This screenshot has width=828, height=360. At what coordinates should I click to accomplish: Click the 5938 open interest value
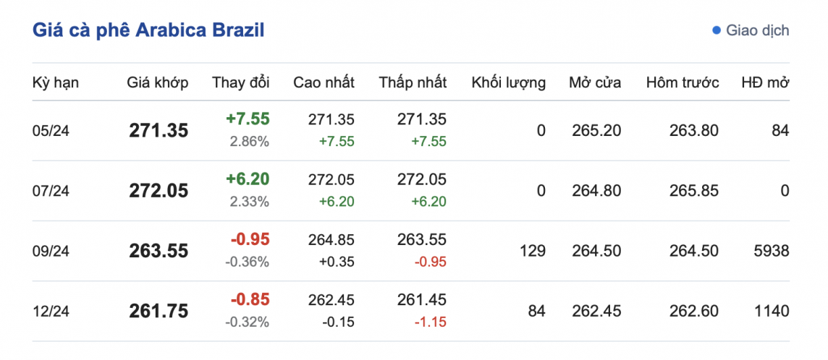tap(770, 251)
